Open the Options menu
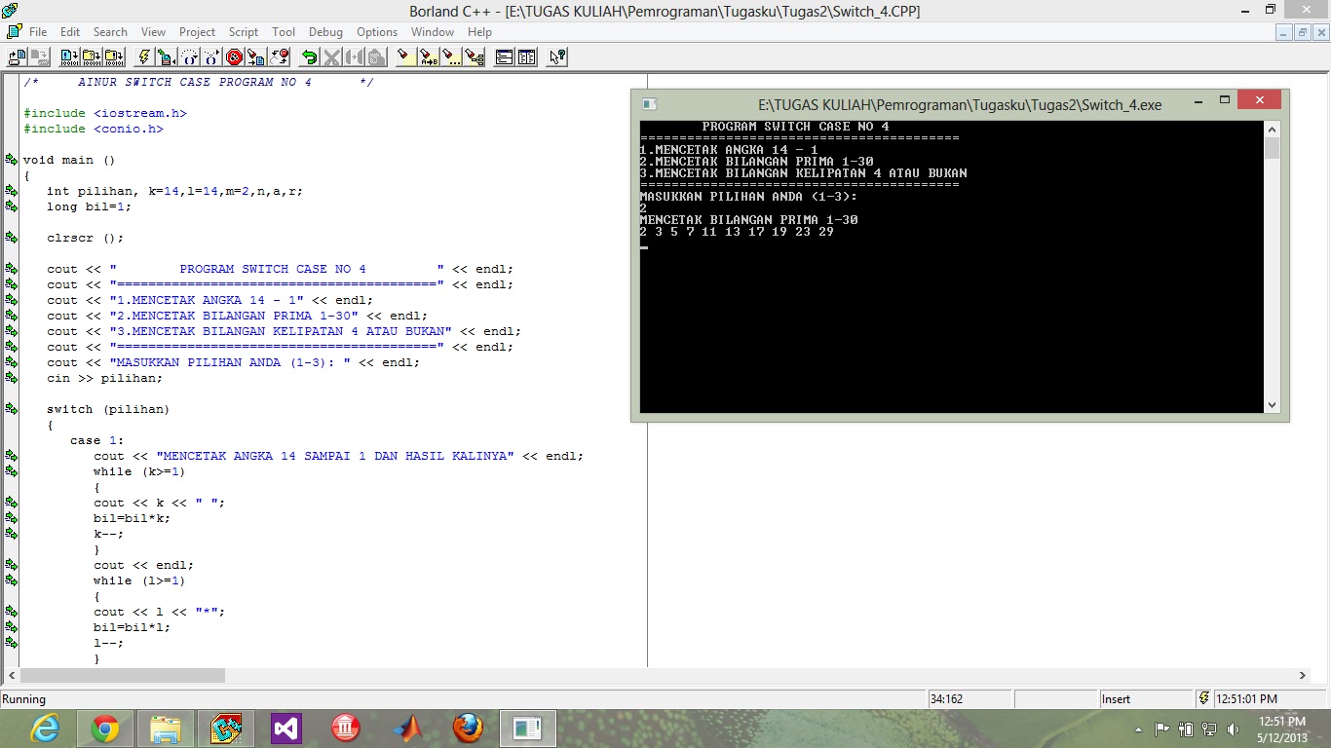Viewport: 1331px width, 748px height. [x=376, y=31]
